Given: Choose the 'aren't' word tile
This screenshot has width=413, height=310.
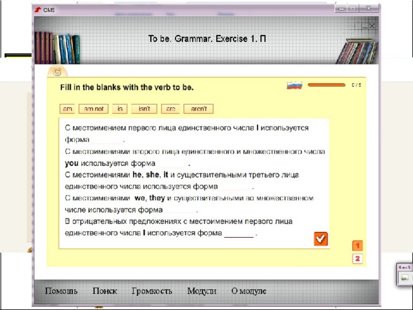Looking at the screenshot, I should tap(199, 108).
